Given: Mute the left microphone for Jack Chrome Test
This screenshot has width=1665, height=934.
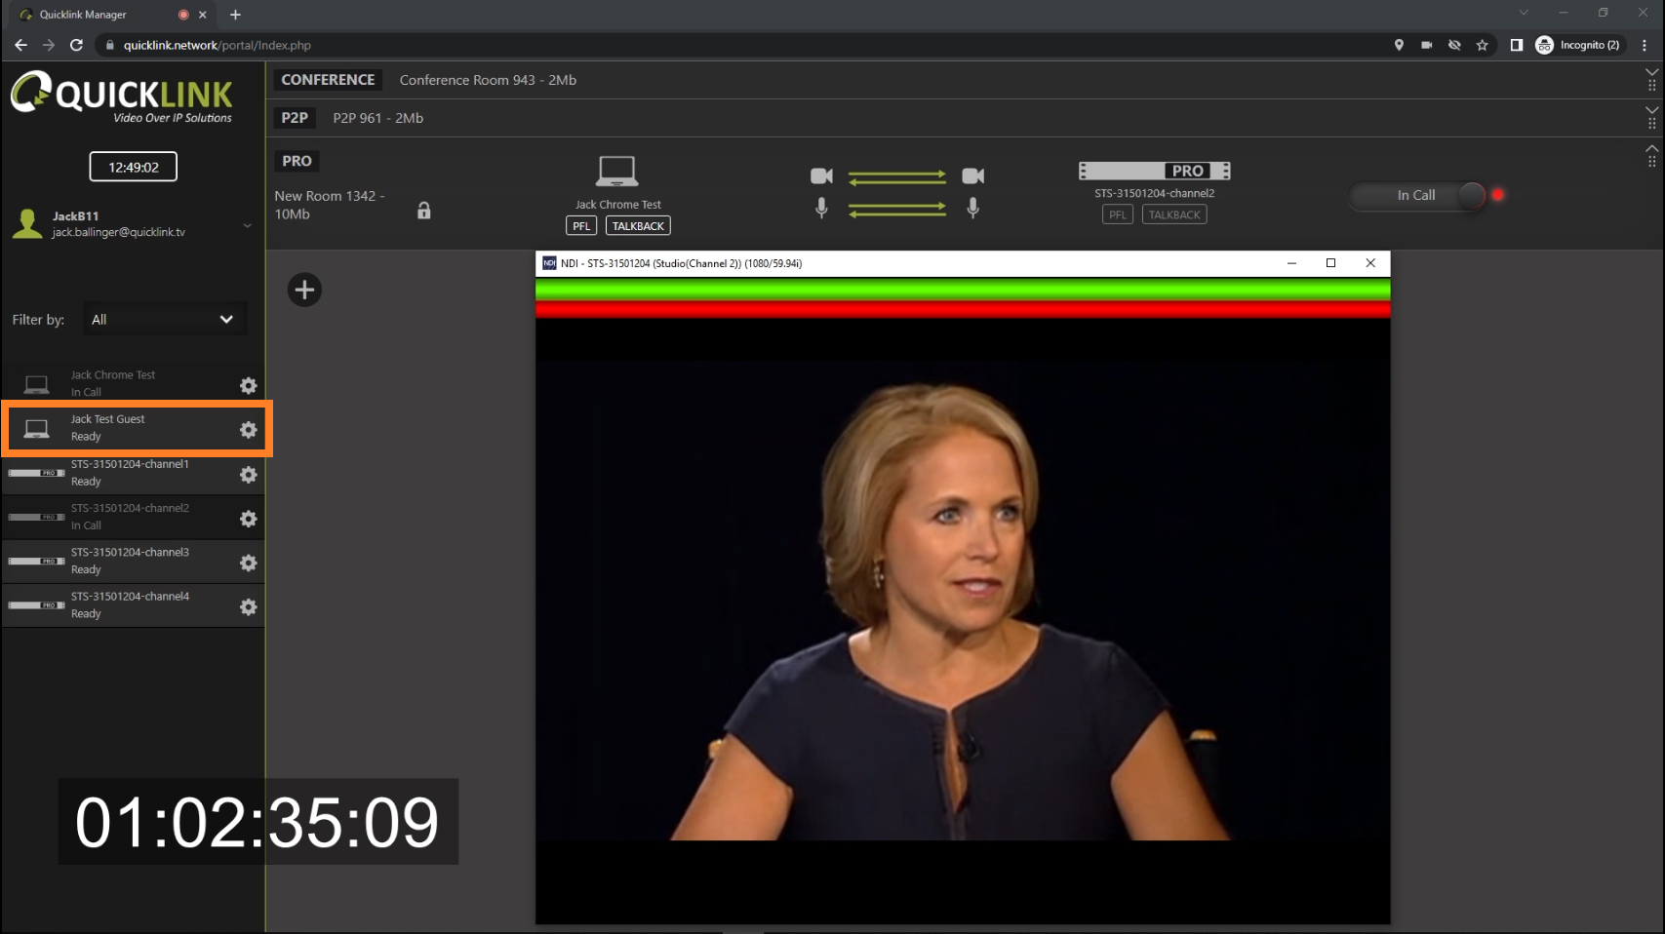Looking at the screenshot, I should (x=821, y=208).
